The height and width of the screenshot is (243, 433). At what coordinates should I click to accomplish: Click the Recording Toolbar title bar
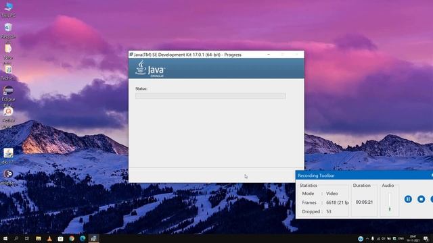[x=364, y=175]
